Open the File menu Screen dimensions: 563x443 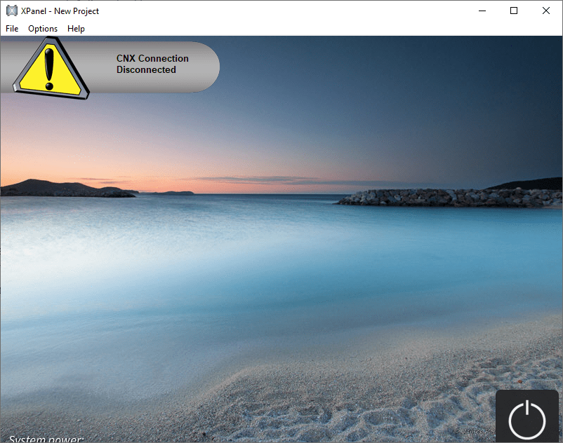pos(12,29)
